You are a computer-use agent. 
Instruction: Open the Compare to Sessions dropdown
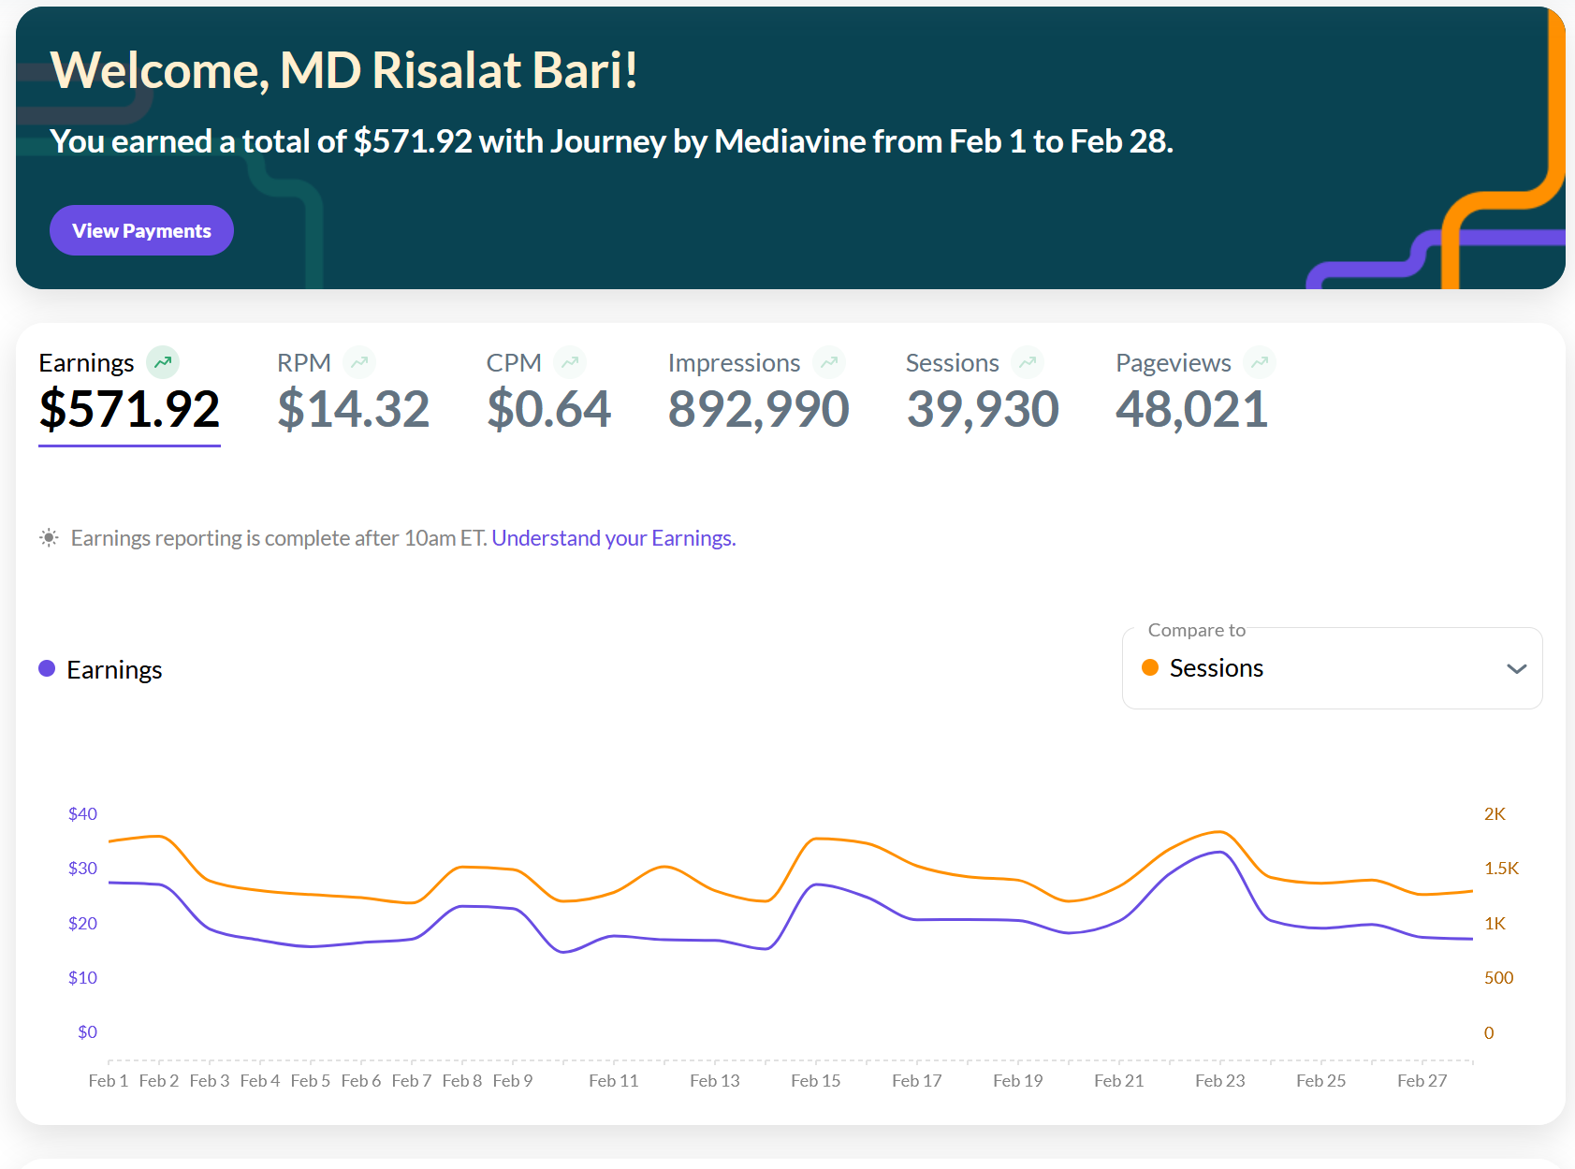pyautogui.click(x=1332, y=668)
